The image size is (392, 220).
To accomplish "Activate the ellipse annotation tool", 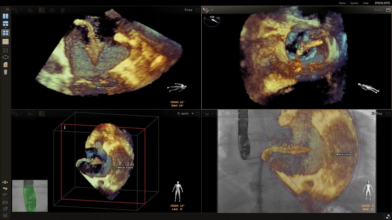I will tap(5, 57).
